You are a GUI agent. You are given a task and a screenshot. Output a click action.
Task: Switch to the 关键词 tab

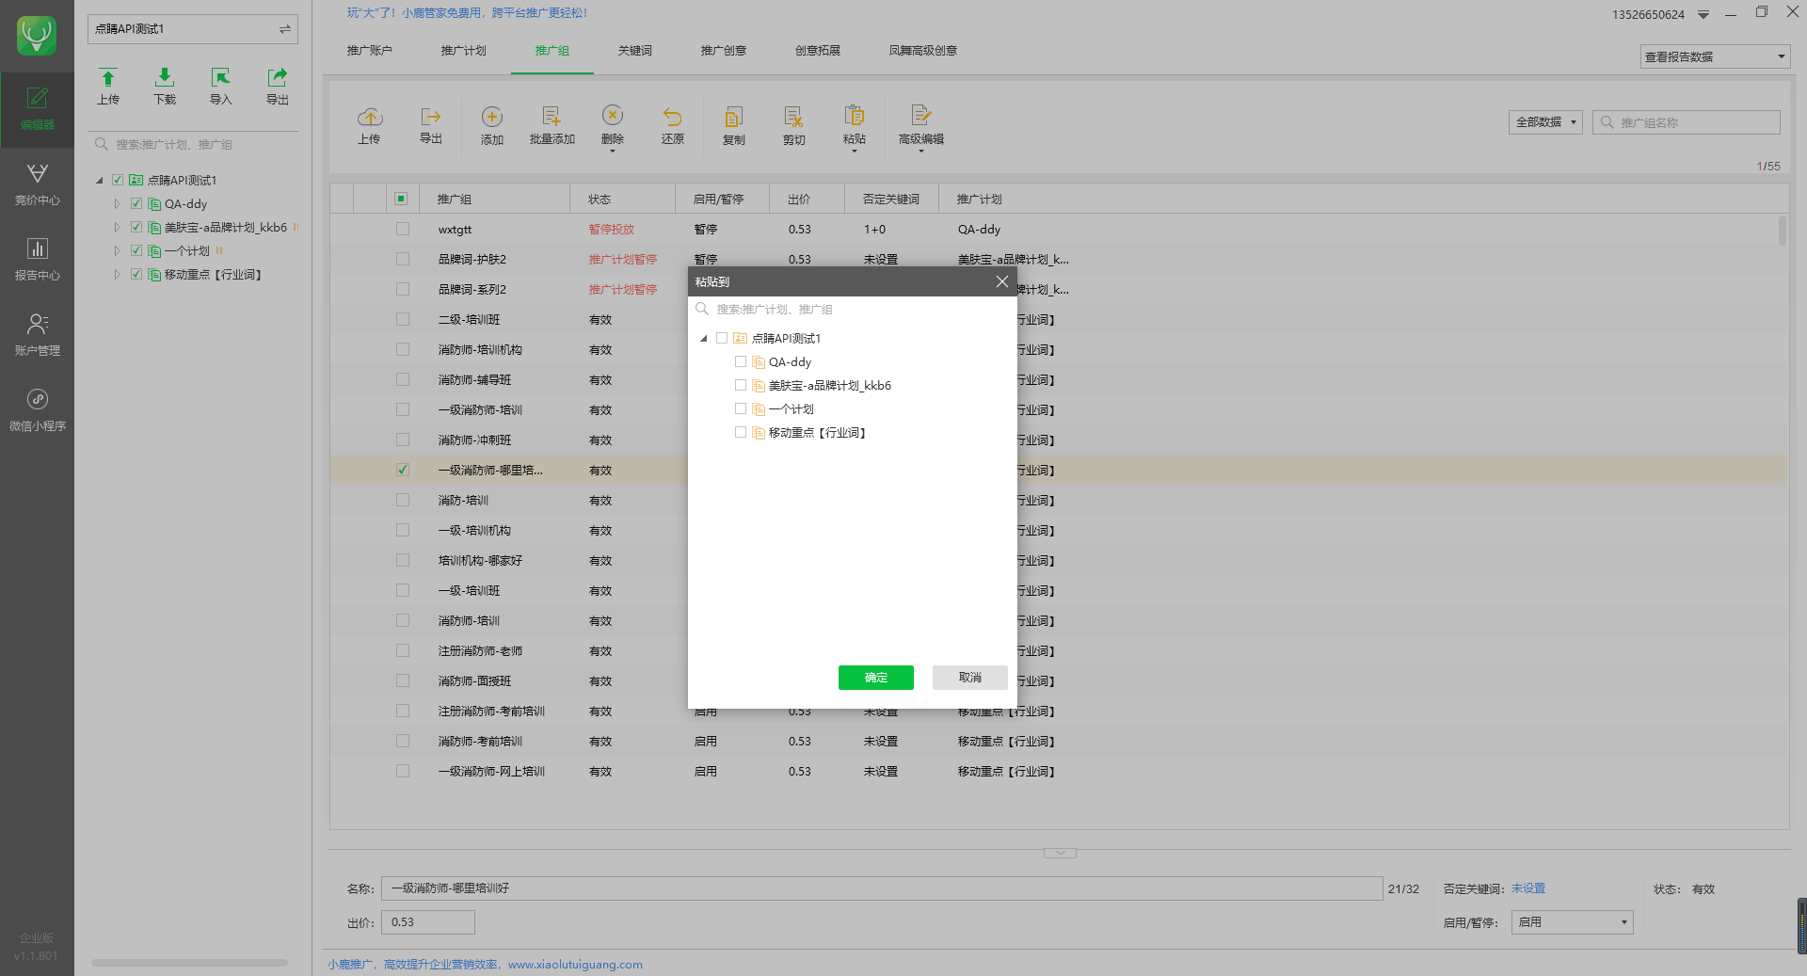point(634,51)
